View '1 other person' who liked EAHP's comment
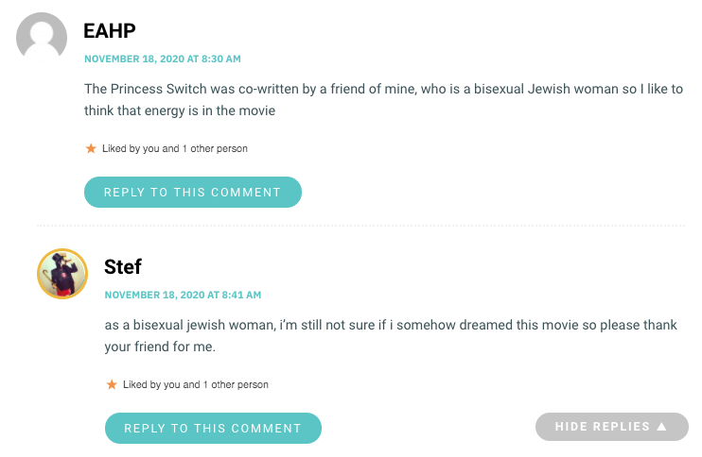The image size is (702, 457). (x=215, y=148)
